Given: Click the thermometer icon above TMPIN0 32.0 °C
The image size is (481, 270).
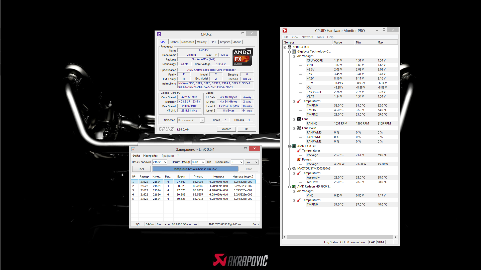Looking at the screenshot, I should coord(299,101).
